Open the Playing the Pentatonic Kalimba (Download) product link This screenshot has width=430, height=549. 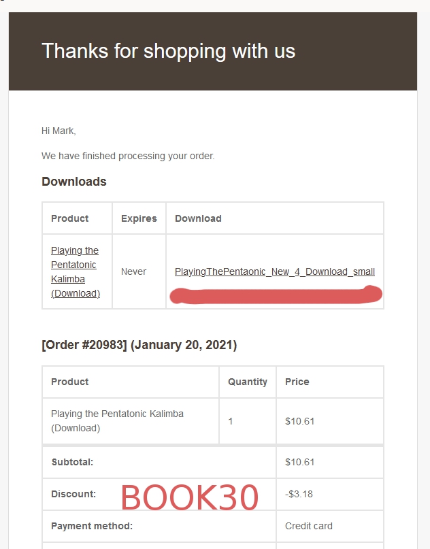pyautogui.click(x=76, y=271)
